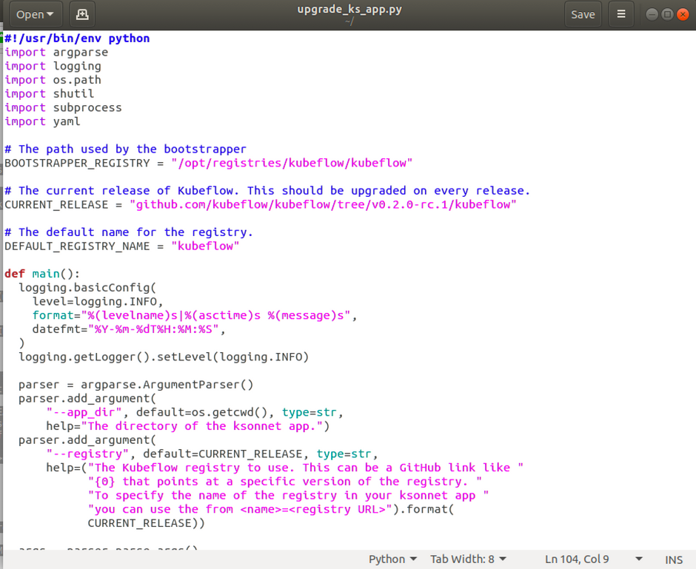Minimize the gedit window

coord(652,15)
